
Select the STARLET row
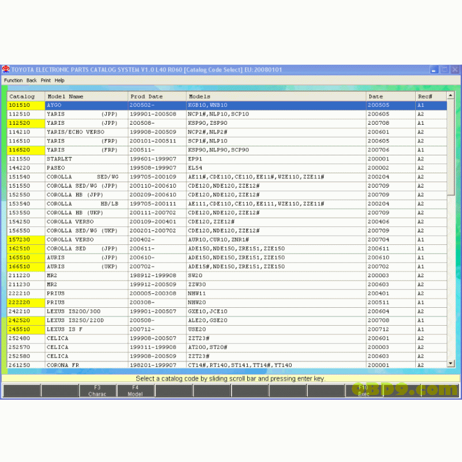227,159
